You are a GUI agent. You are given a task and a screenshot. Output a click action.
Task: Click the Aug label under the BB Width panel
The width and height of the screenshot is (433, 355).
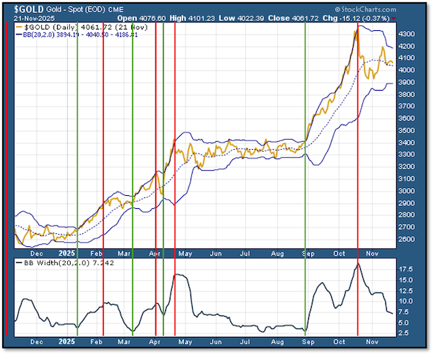[x=278, y=342]
